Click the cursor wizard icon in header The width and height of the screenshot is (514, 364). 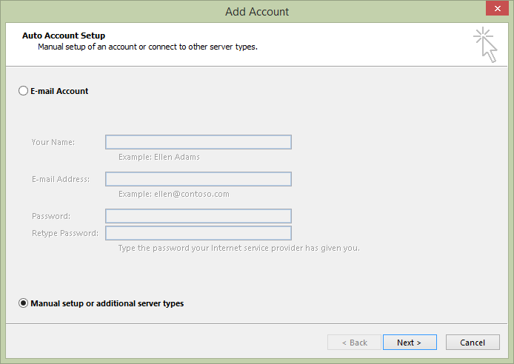tap(485, 45)
